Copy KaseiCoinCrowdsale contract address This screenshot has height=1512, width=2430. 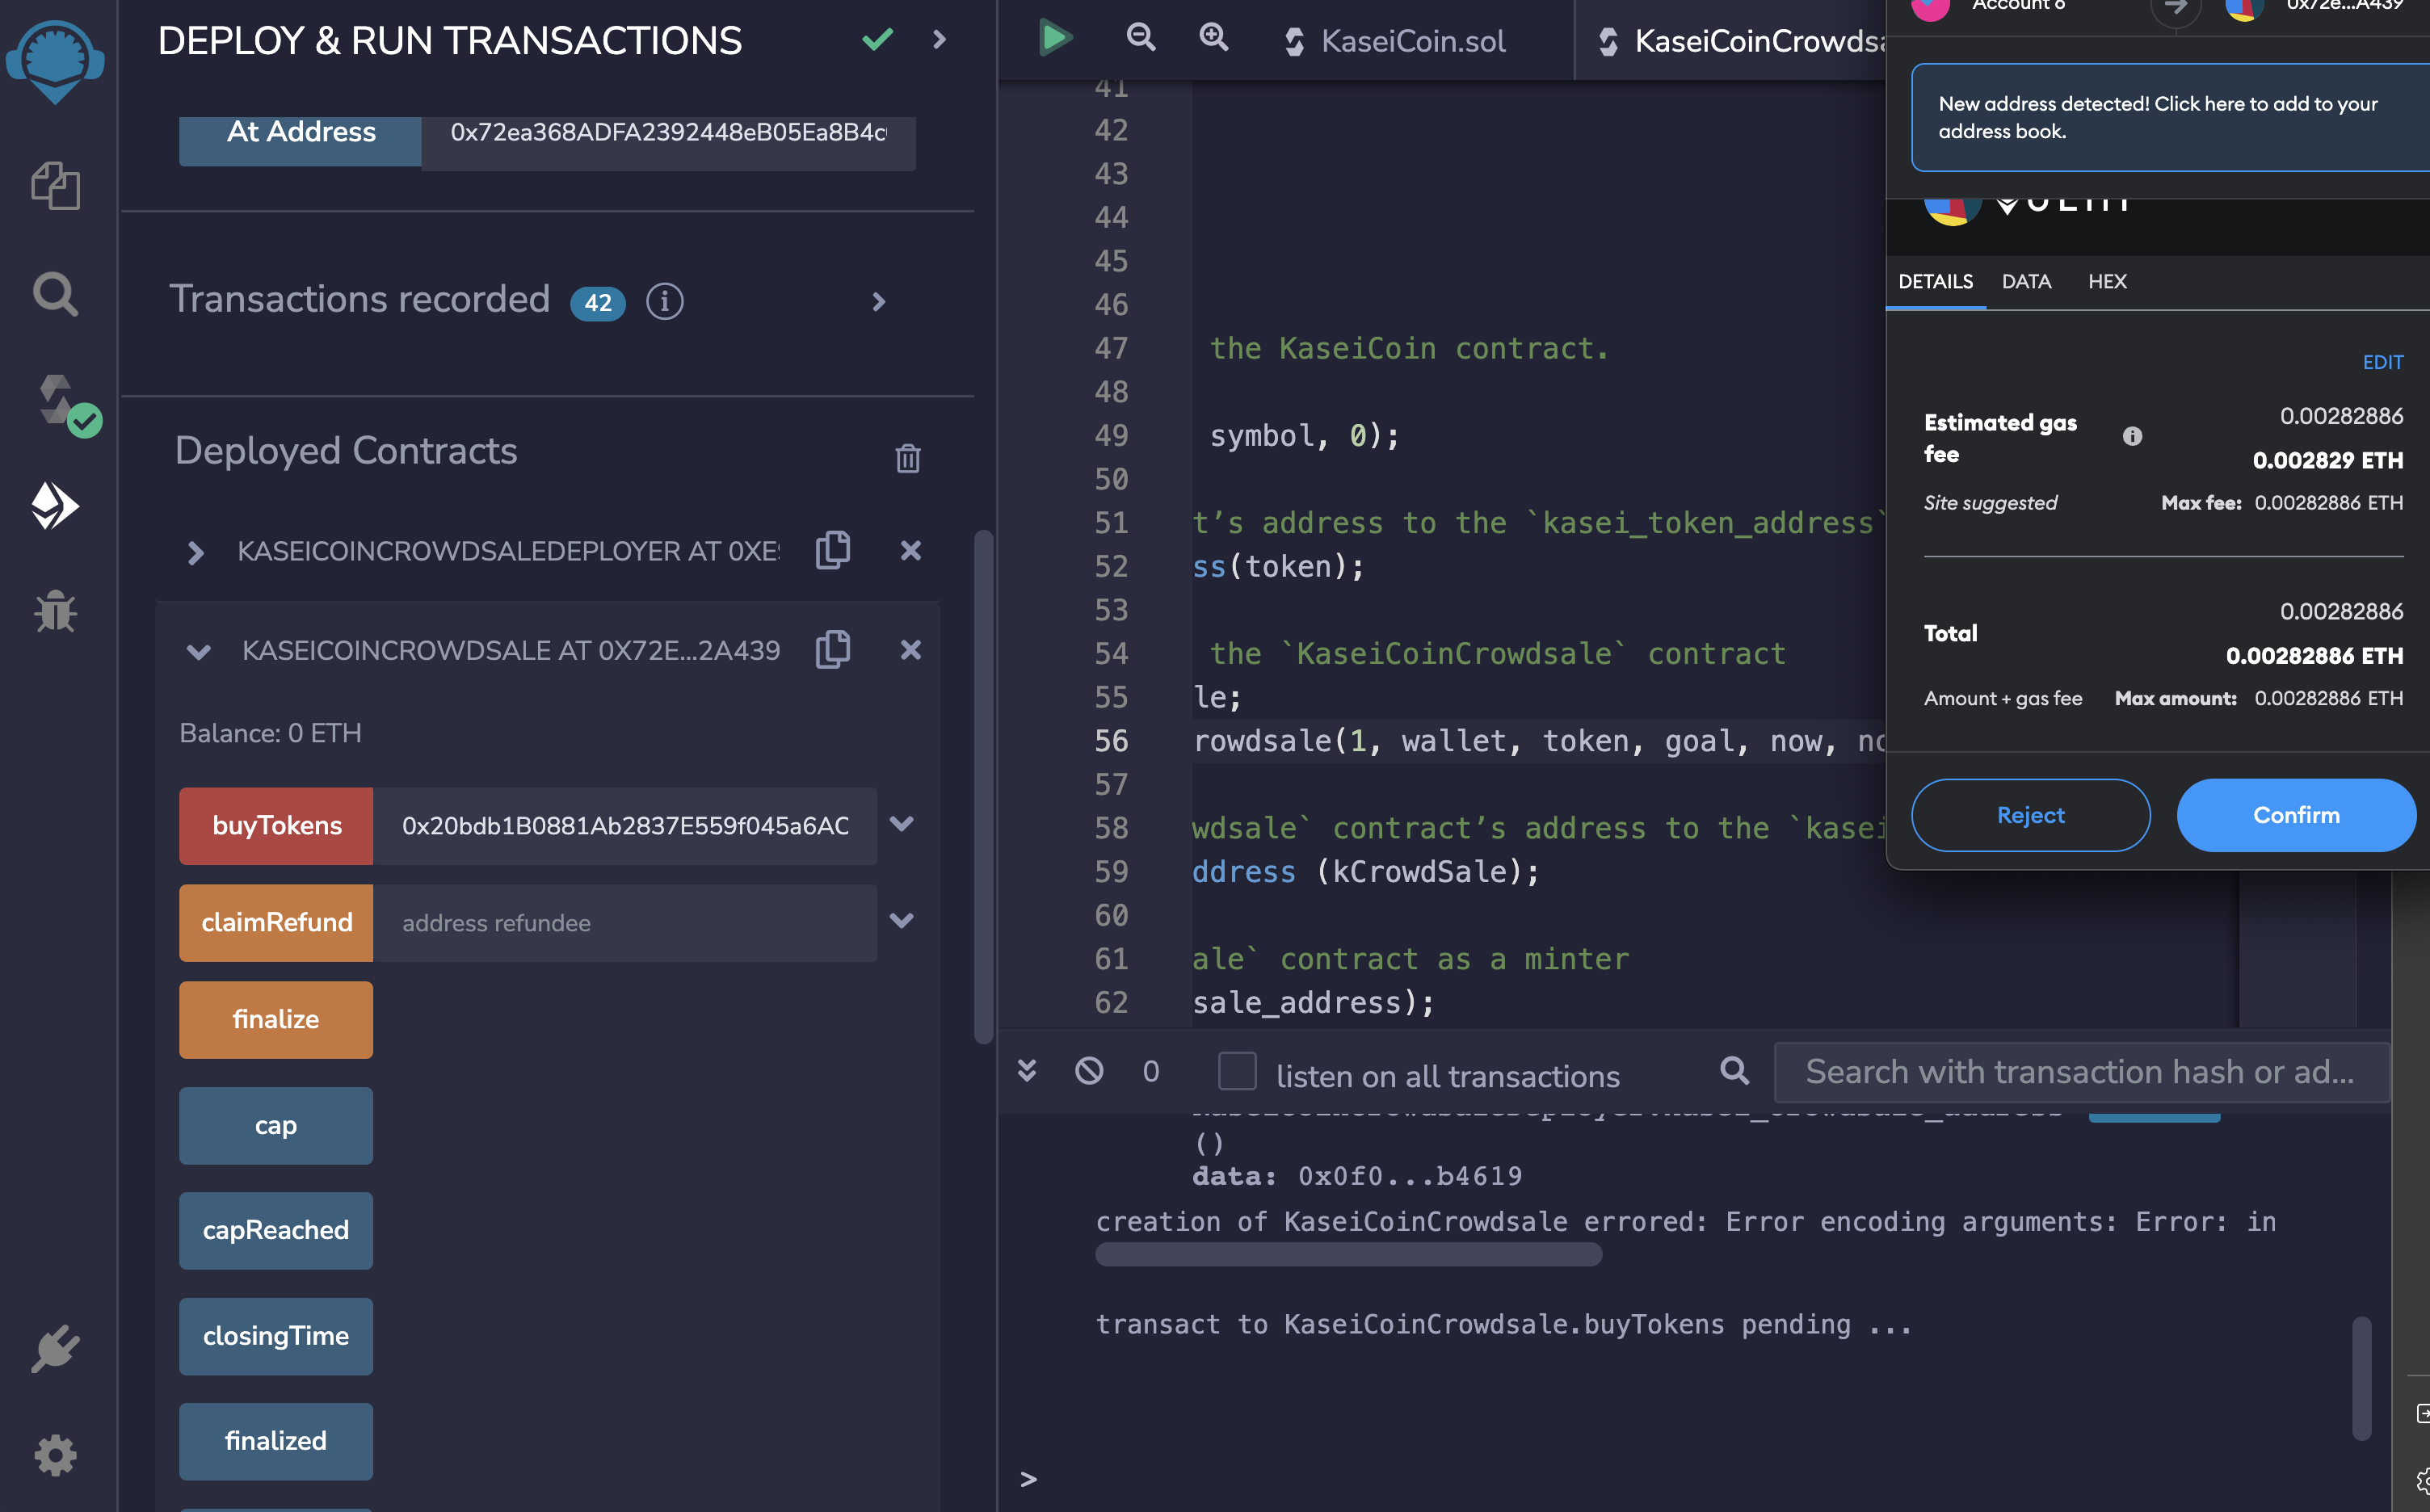tap(832, 650)
